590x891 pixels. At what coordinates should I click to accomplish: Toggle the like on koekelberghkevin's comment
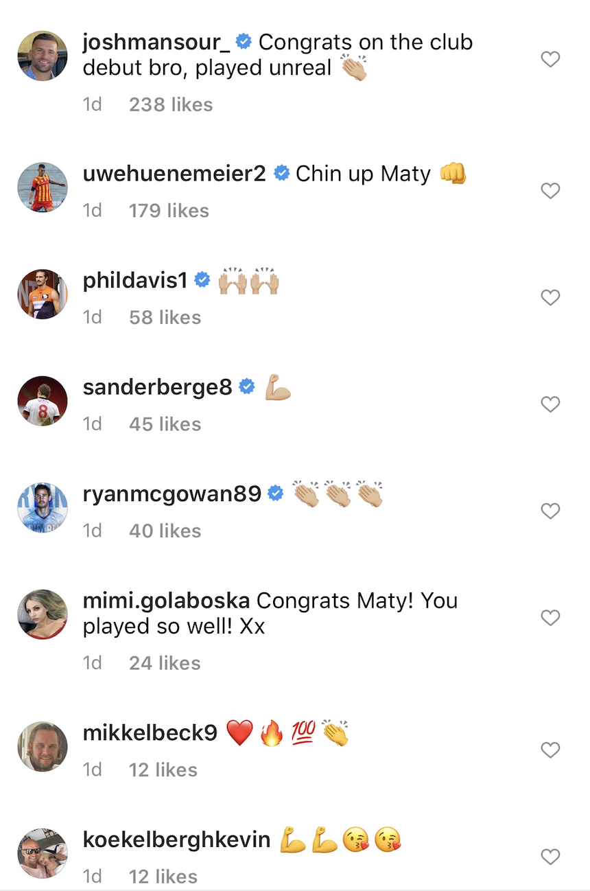tap(550, 857)
